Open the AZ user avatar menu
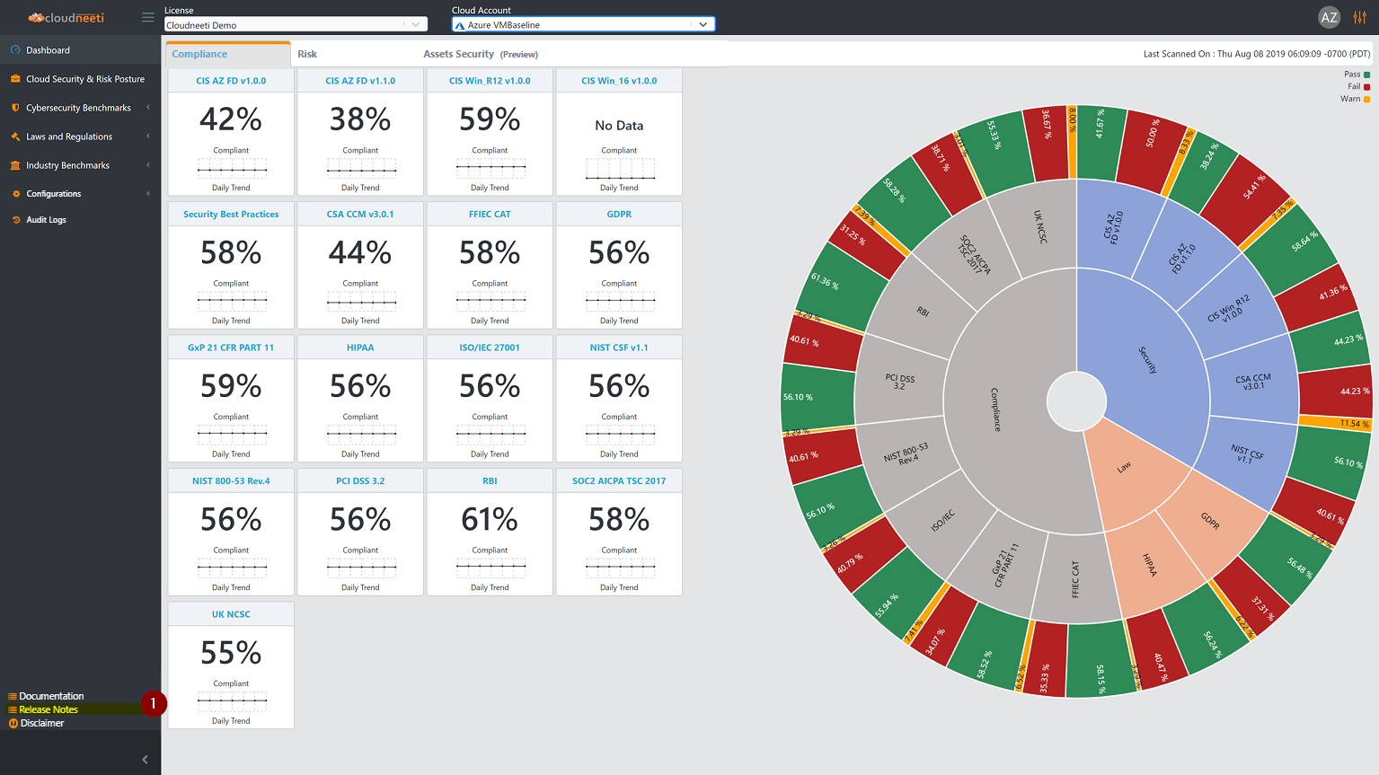The height and width of the screenshot is (775, 1379). click(1329, 17)
